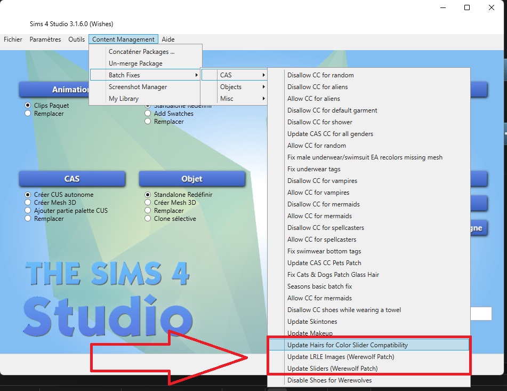The width and height of the screenshot is (507, 391).
Task: Select Allow CC for vampires
Action: coord(368,193)
